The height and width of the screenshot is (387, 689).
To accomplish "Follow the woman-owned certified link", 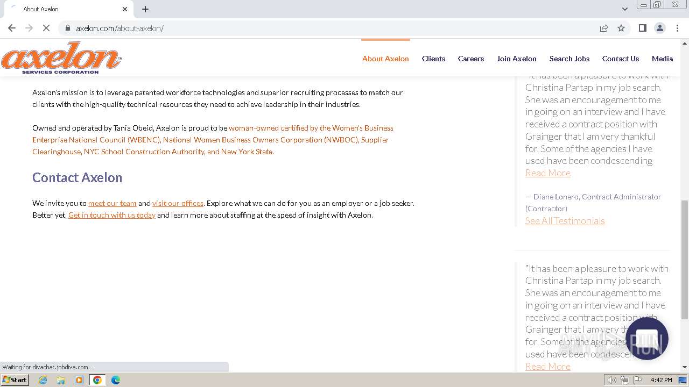I will (x=213, y=140).
